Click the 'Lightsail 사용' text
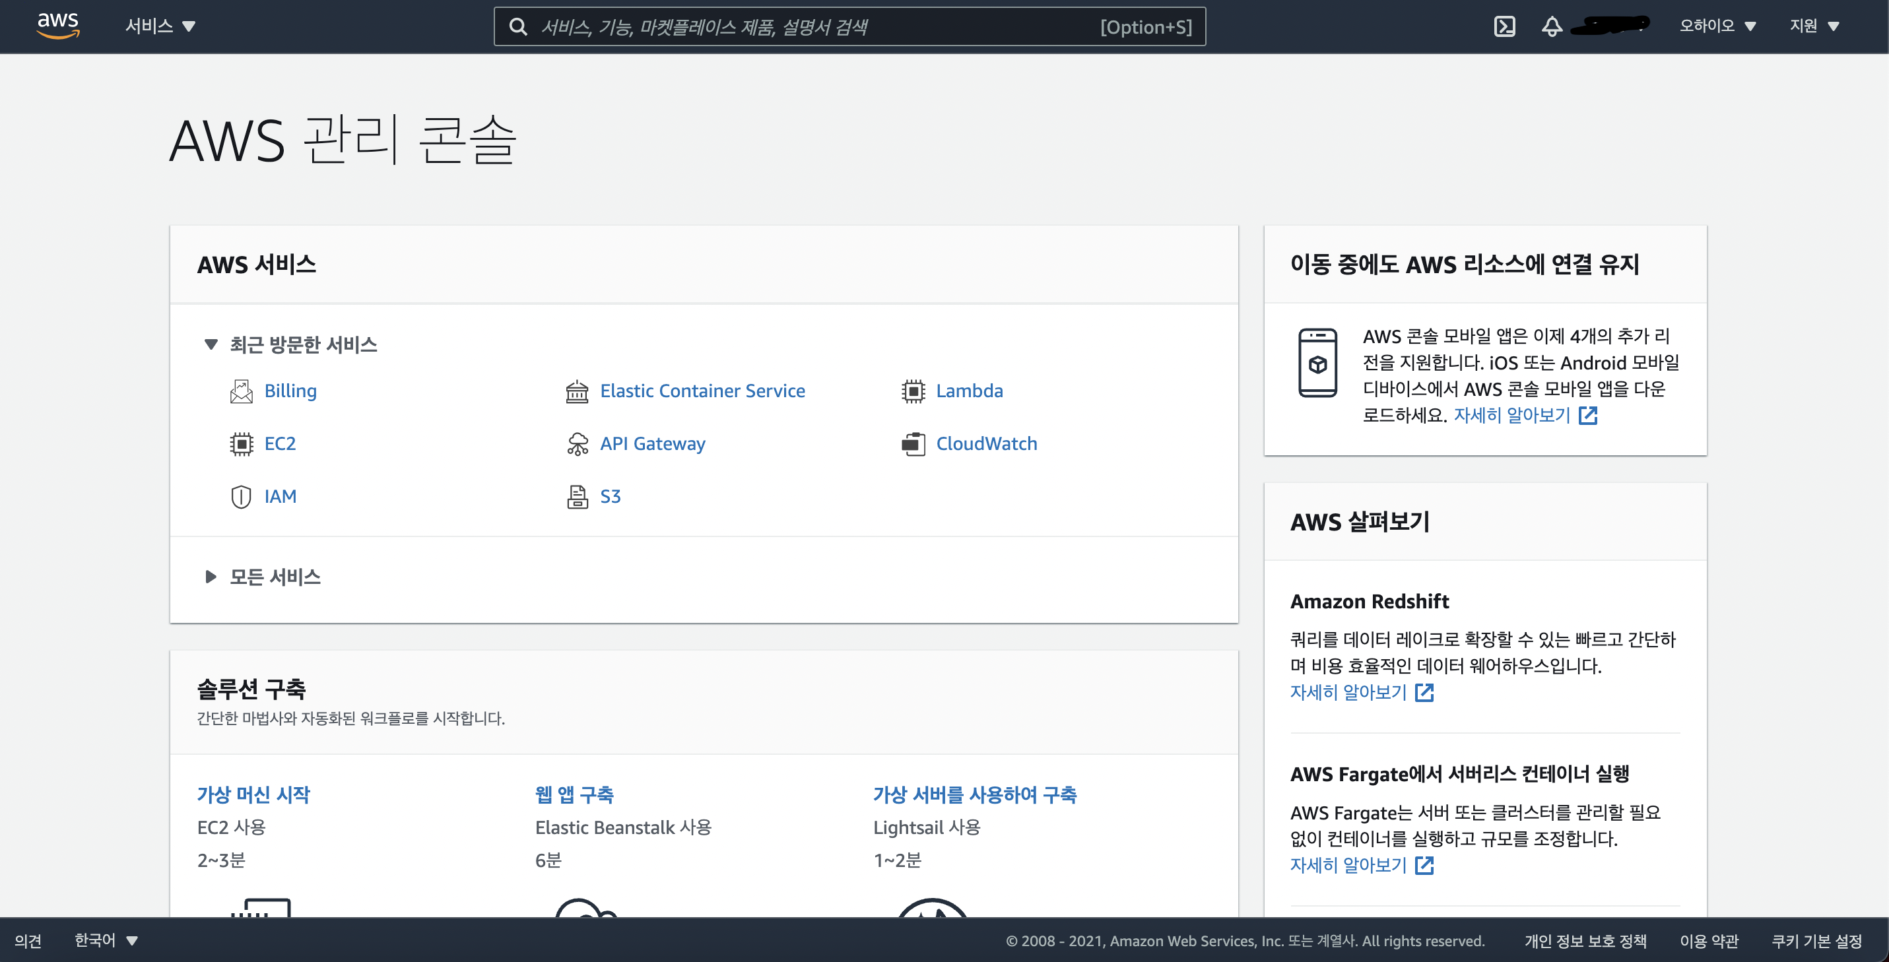This screenshot has height=962, width=1889. [x=927, y=828]
